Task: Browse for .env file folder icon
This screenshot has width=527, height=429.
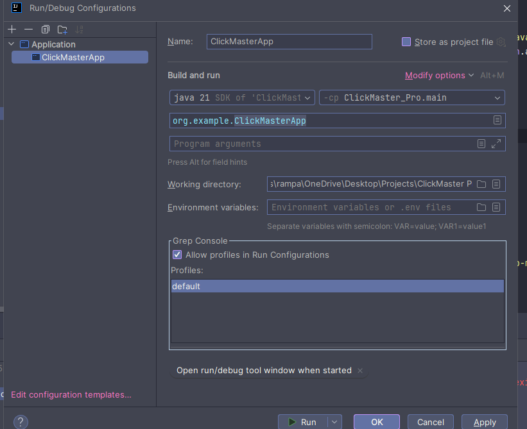Action: coord(481,207)
